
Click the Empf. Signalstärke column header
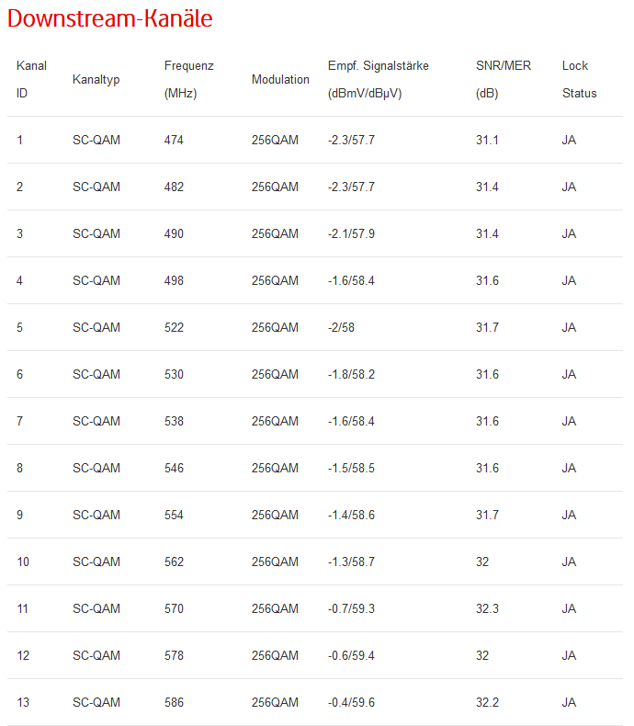pos(378,79)
